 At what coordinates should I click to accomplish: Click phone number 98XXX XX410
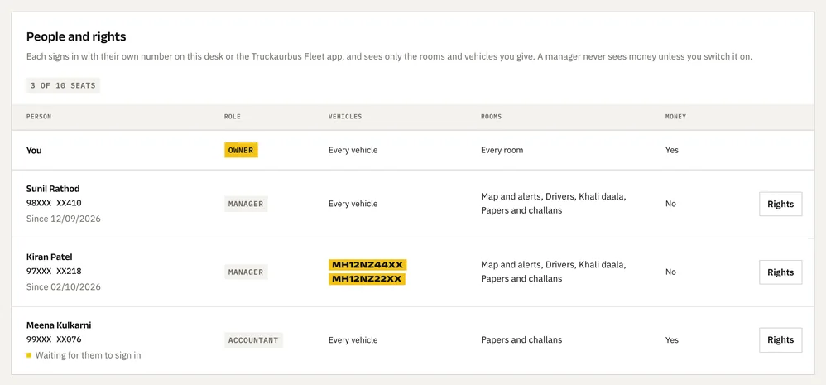54,204
